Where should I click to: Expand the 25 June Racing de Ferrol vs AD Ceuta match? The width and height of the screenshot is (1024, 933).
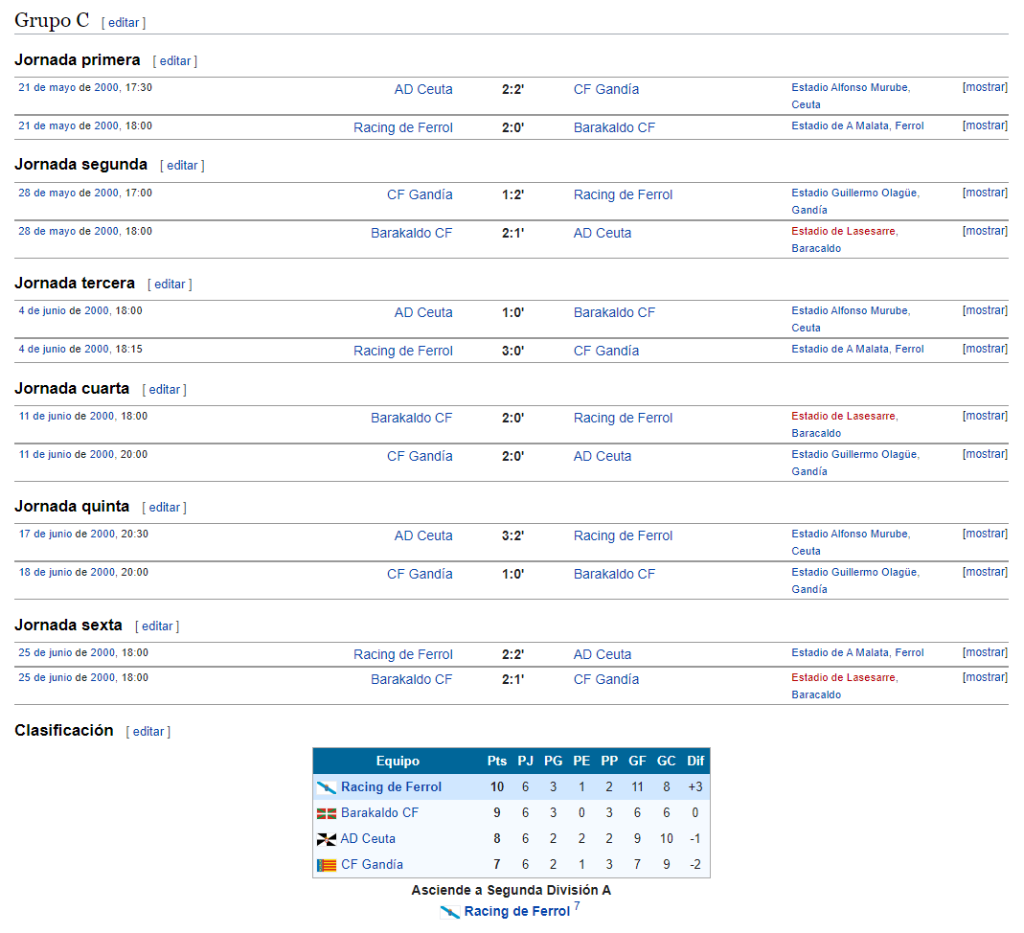(x=985, y=652)
